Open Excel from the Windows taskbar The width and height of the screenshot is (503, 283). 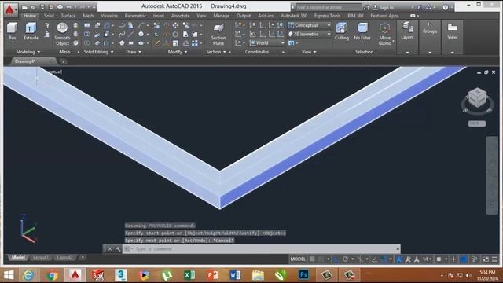[x=189, y=274]
